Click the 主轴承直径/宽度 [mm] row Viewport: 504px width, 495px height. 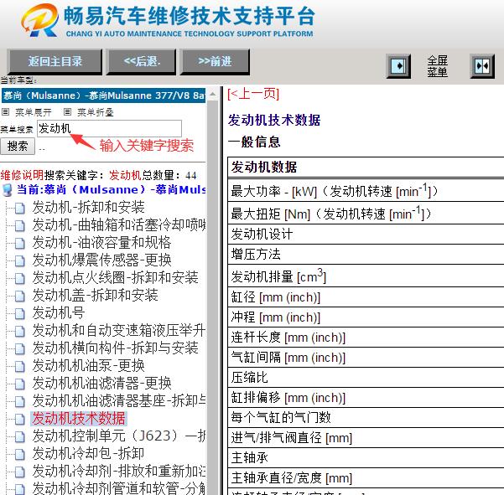(x=366, y=477)
